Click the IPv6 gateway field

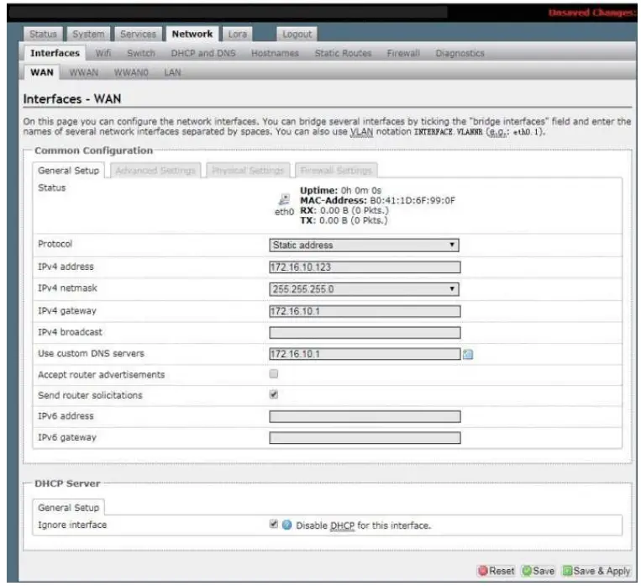click(x=365, y=438)
